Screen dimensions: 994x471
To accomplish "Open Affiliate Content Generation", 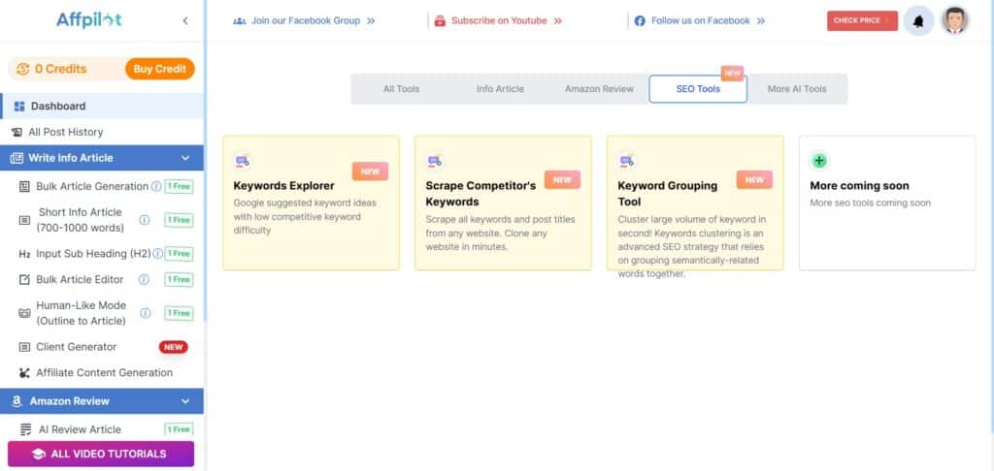I will pos(104,373).
